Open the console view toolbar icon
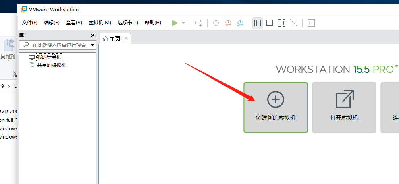This screenshot has height=184, width=399. 311,23
